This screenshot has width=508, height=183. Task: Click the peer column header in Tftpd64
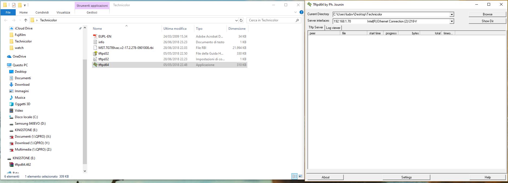(324, 33)
